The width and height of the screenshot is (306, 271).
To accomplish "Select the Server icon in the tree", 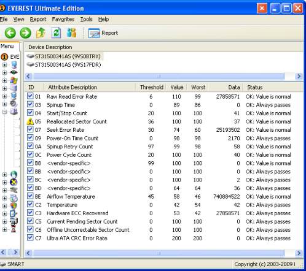I will (14, 88).
